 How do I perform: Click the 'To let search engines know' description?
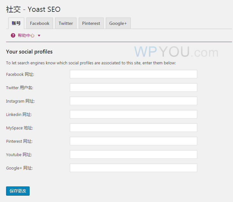click(91, 63)
